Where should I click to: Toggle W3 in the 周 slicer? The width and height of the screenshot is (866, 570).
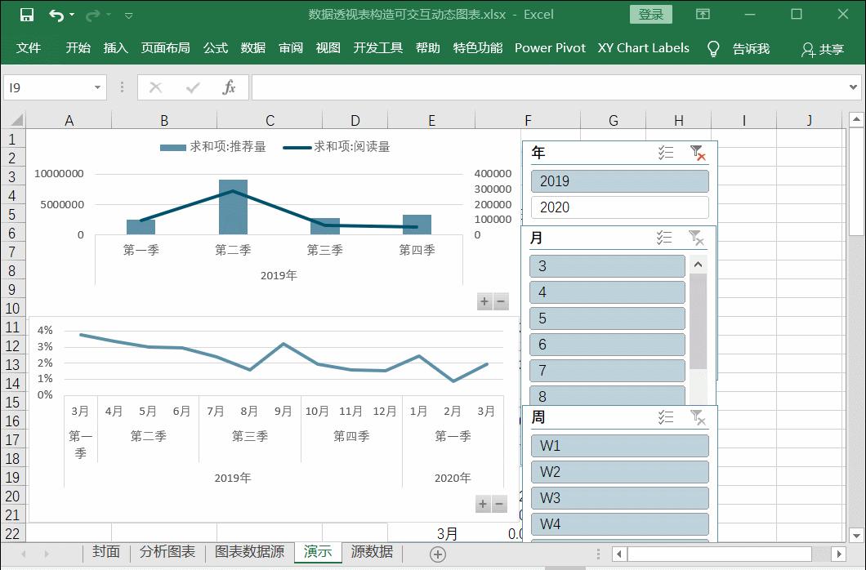tap(618, 497)
